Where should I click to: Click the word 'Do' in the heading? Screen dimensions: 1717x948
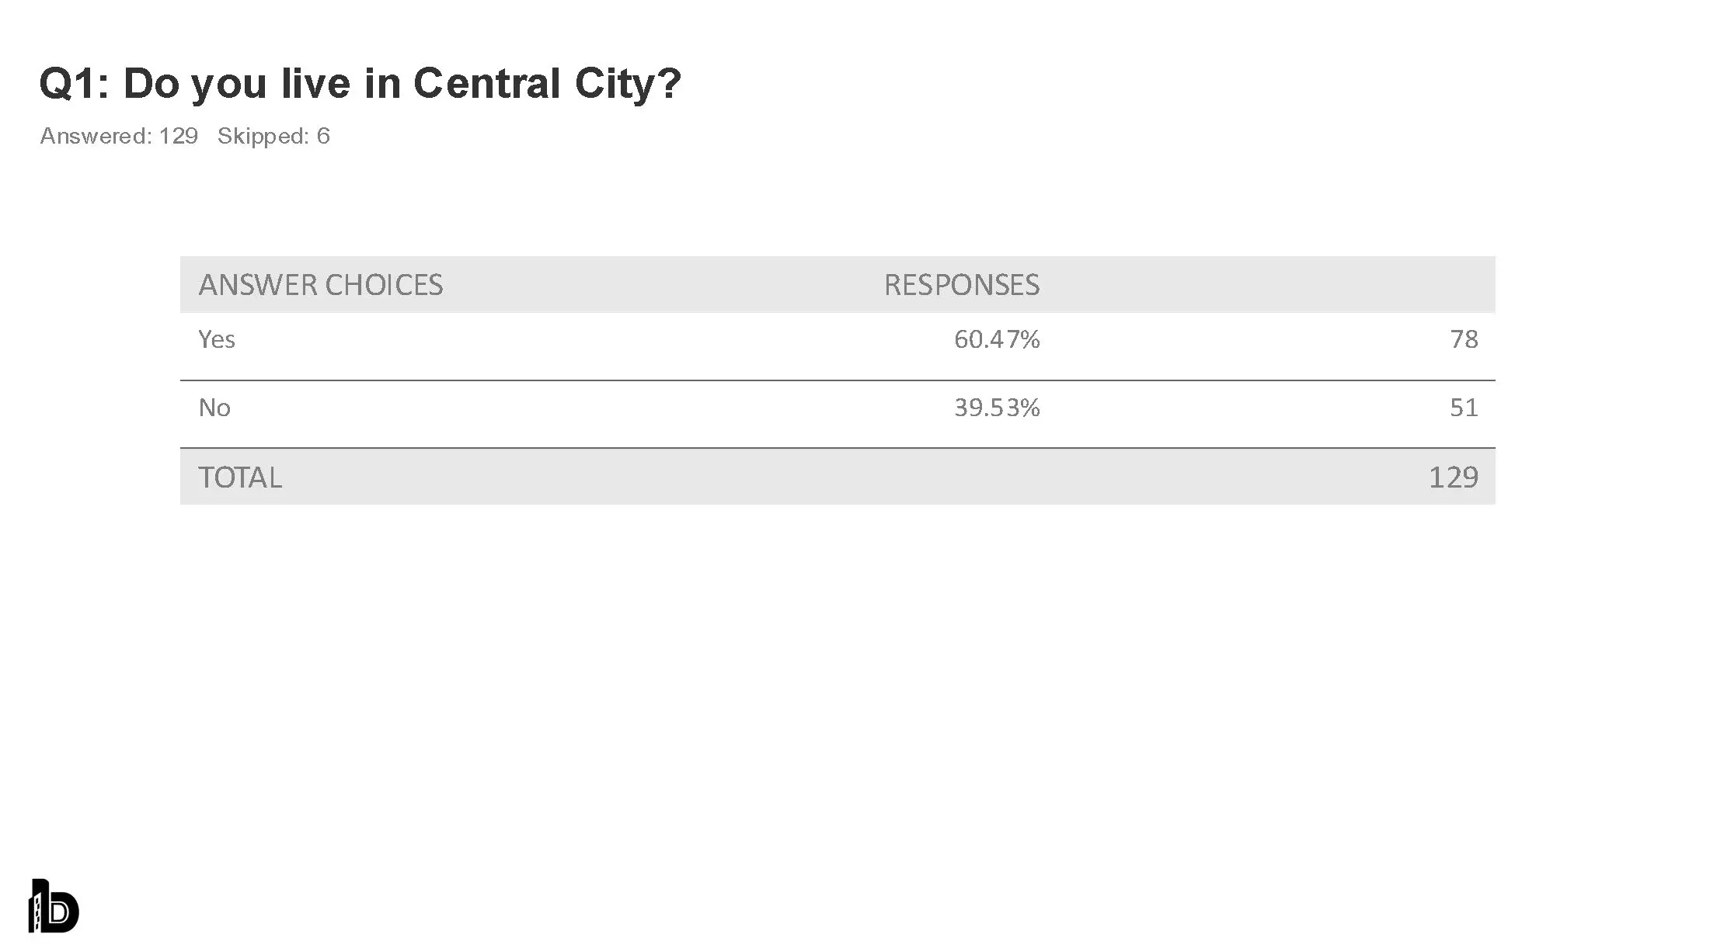(x=151, y=83)
